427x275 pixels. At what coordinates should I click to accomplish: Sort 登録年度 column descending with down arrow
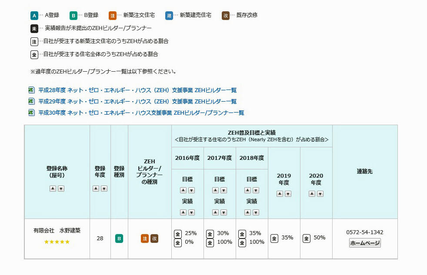pyautogui.click(x=104, y=189)
